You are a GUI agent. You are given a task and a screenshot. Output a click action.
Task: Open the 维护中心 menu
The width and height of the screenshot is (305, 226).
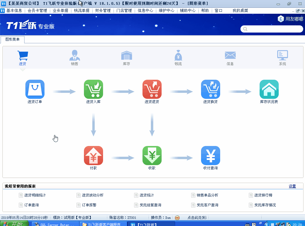point(166,10)
